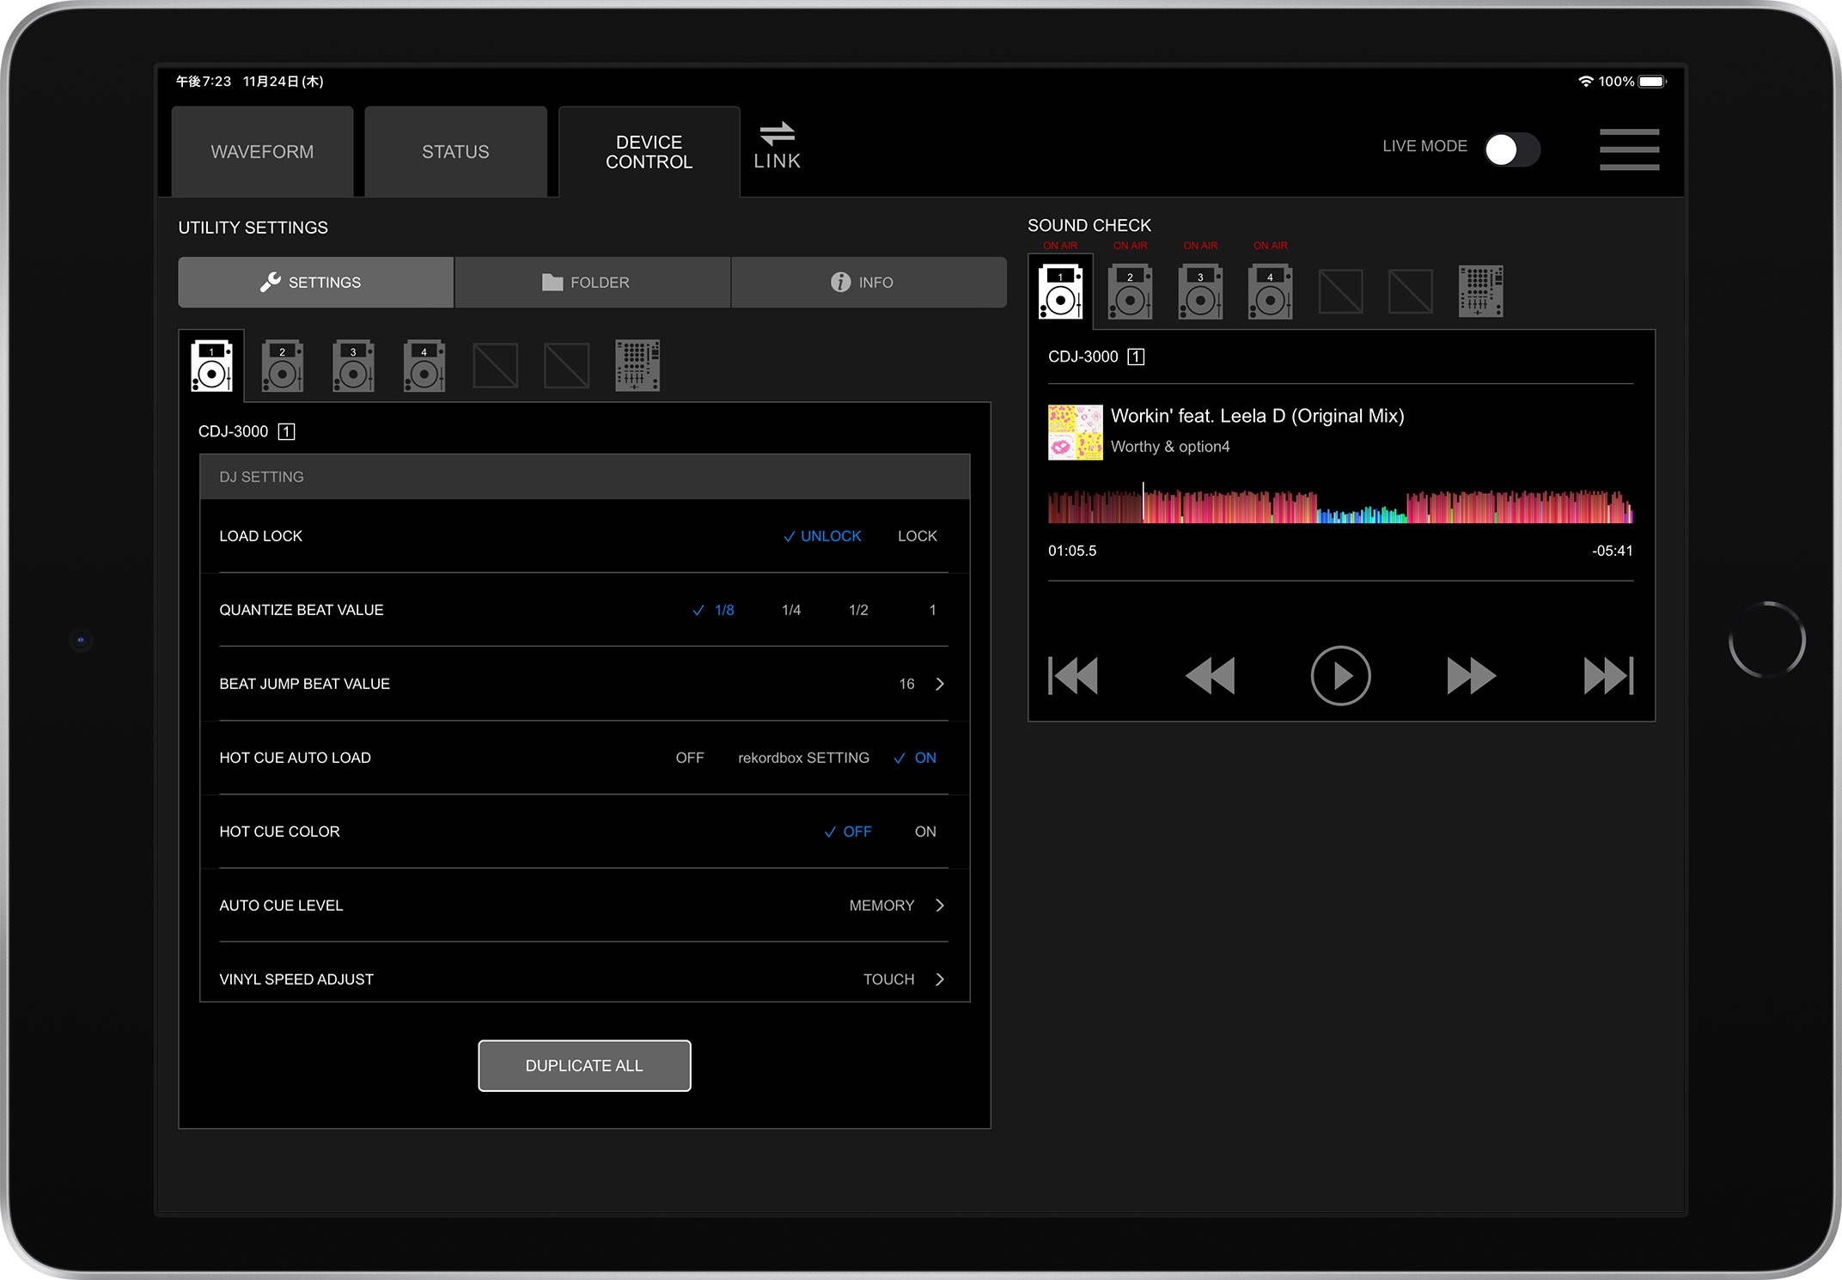This screenshot has height=1280, width=1842.
Task: Open the mixer icon in Sound Check
Action: click(1480, 291)
